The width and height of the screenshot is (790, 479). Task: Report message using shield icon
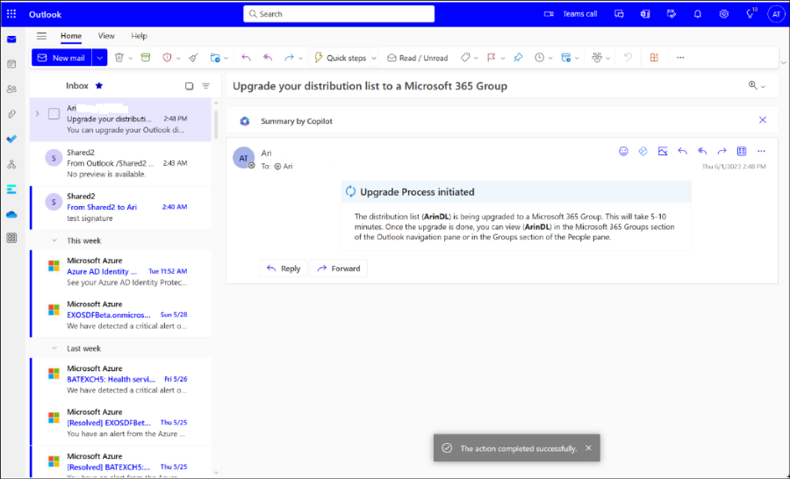pos(168,58)
